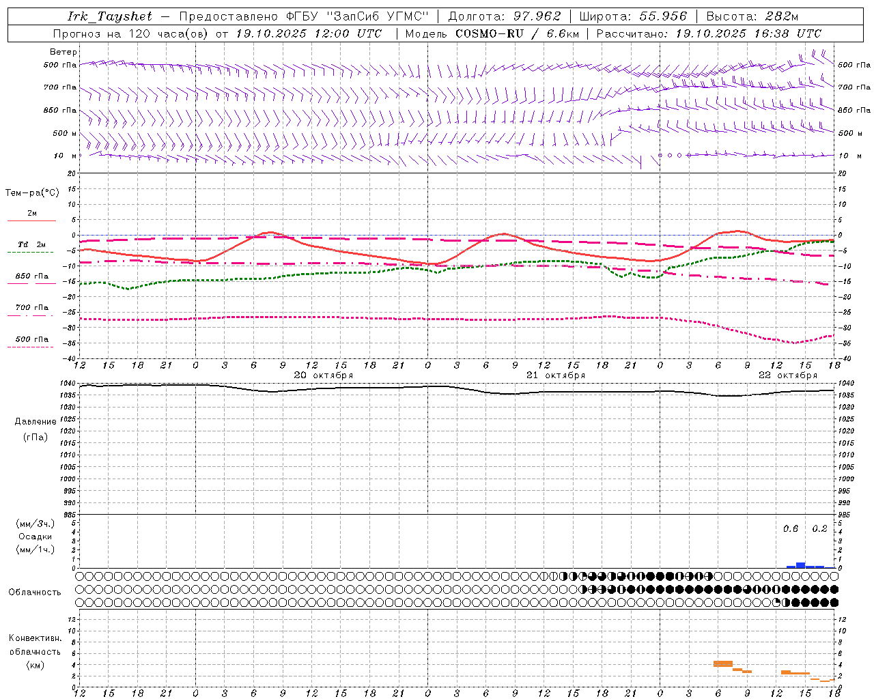Screen dimensions: 874x699
Task: Click the Широта: 55.956 value
Action: pyautogui.click(x=633, y=16)
